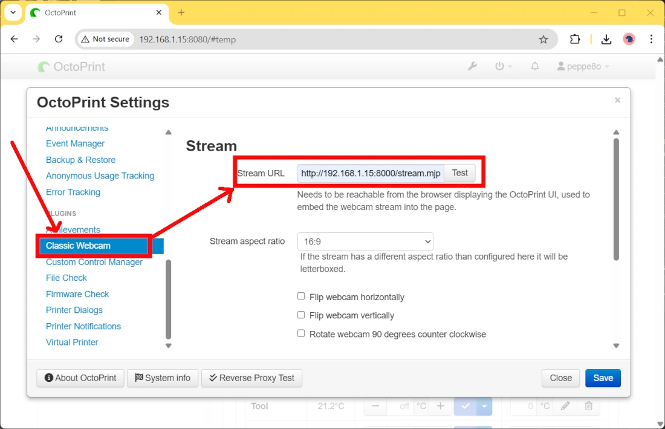This screenshot has width=665, height=429.
Task: Open Anonymous Usage Tracking section
Action: [x=100, y=175]
